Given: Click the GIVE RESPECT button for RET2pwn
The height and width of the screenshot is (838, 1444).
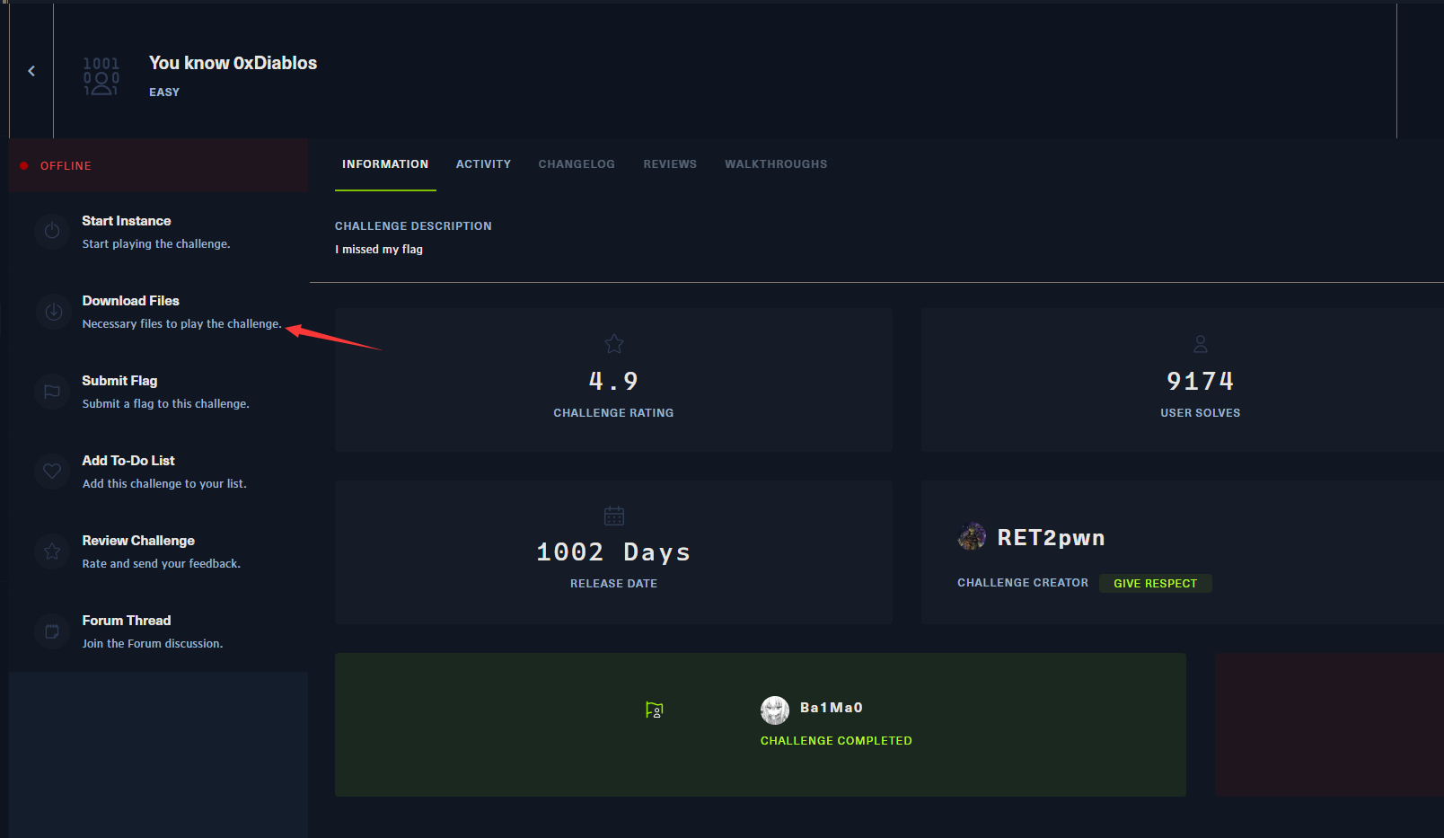Looking at the screenshot, I should tap(1156, 583).
